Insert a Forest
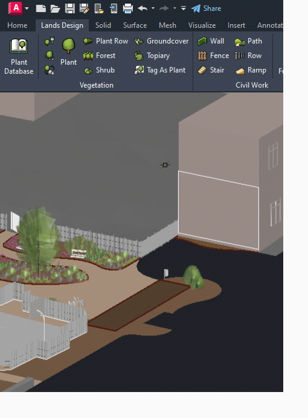The height and width of the screenshot is (418, 308). click(x=99, y=56)
